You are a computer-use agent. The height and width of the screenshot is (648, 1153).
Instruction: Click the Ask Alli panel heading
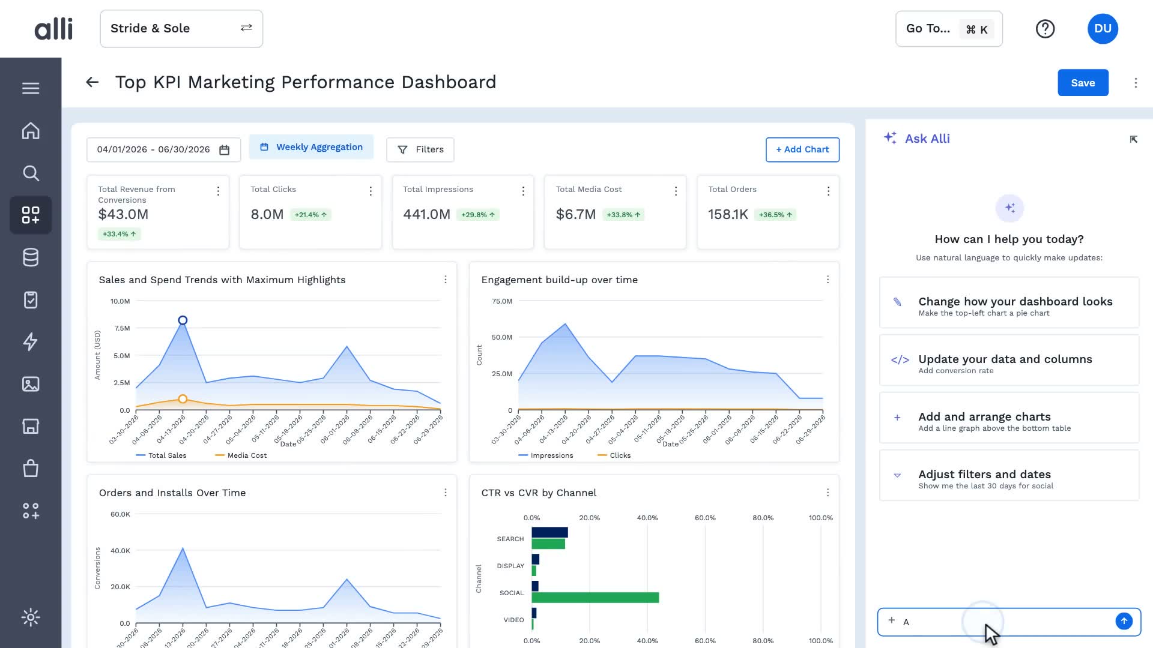coord(927,139)
